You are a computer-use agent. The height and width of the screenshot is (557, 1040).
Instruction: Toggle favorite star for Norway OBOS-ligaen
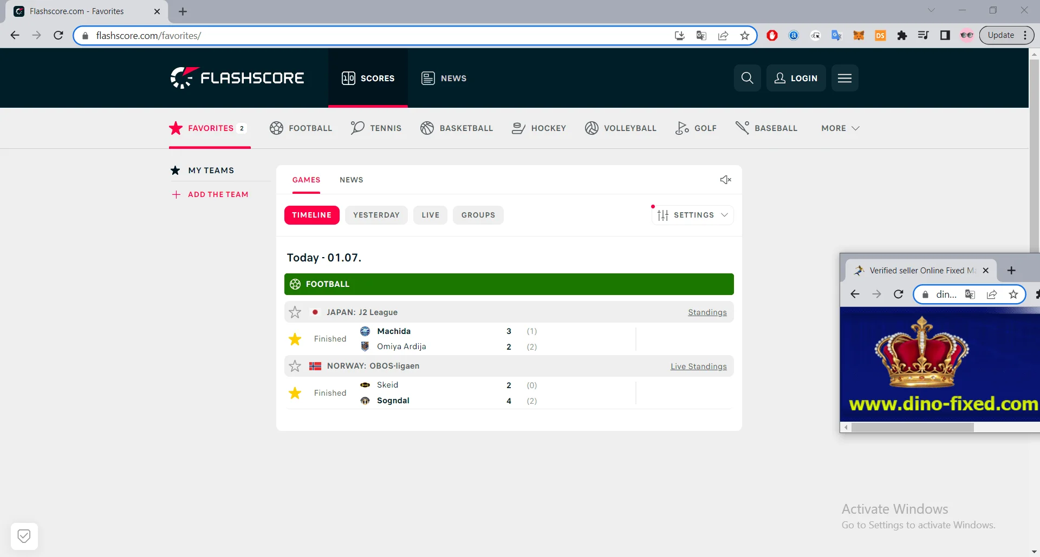(295, 366)
